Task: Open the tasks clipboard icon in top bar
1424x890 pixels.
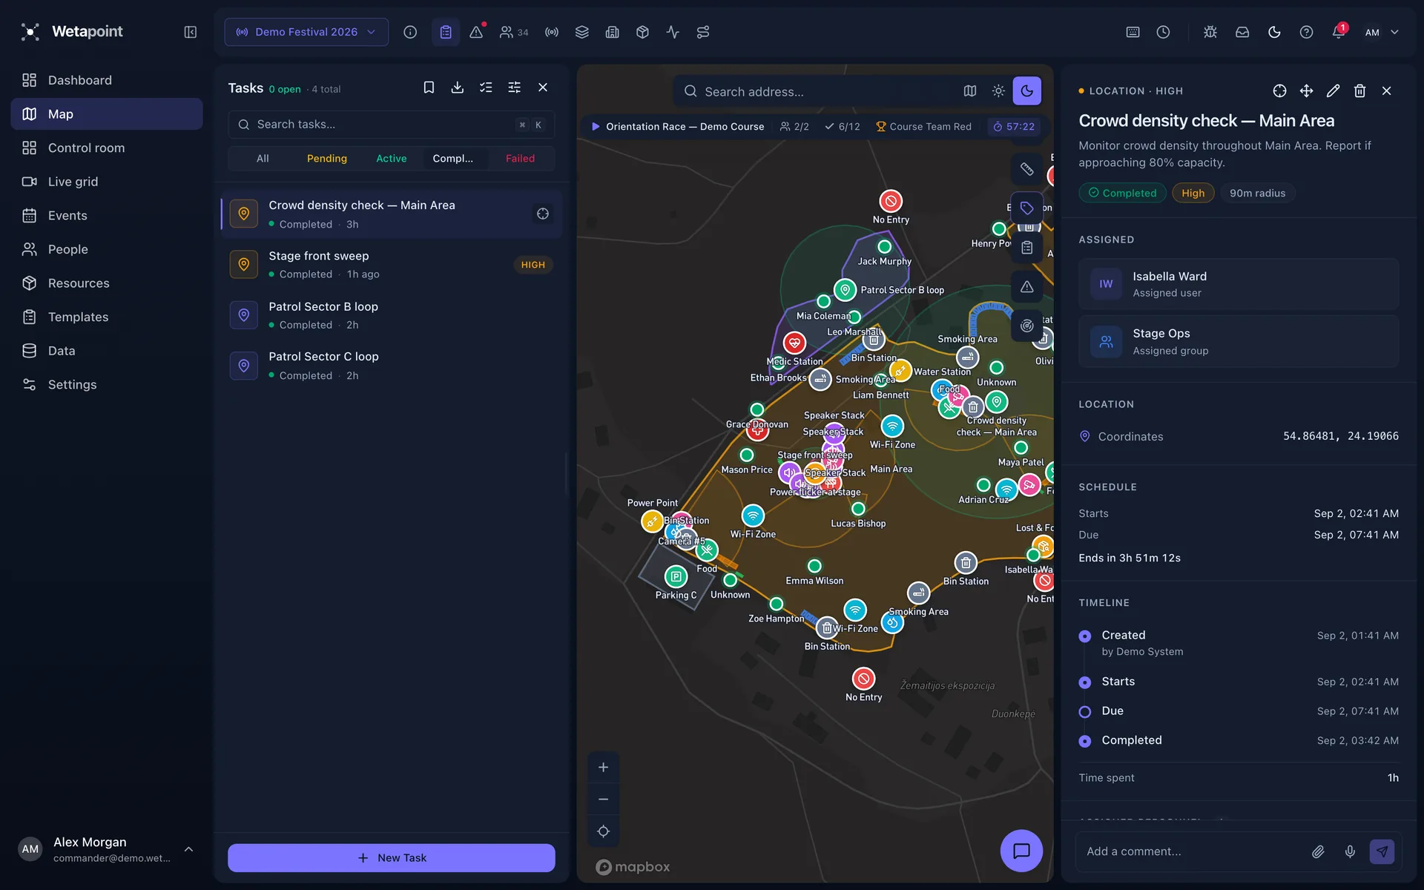Action: tap(446, 32)
